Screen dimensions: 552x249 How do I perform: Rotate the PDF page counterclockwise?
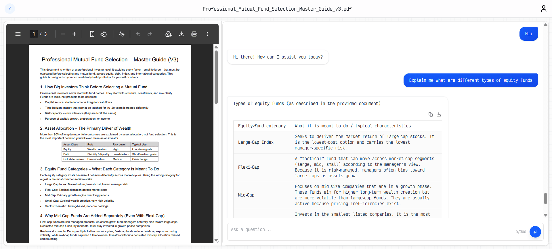click(104, 34)
